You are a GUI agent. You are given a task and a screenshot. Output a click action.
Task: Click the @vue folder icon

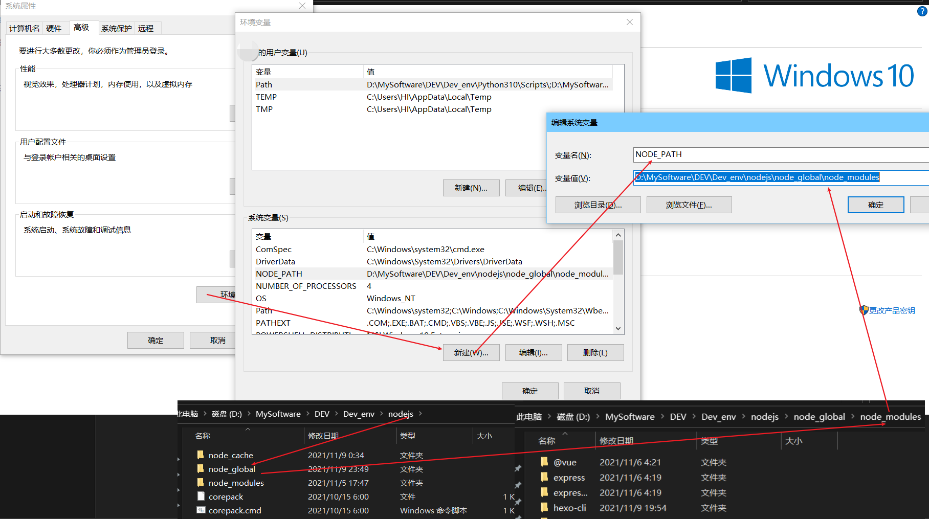tap(545, 462)
